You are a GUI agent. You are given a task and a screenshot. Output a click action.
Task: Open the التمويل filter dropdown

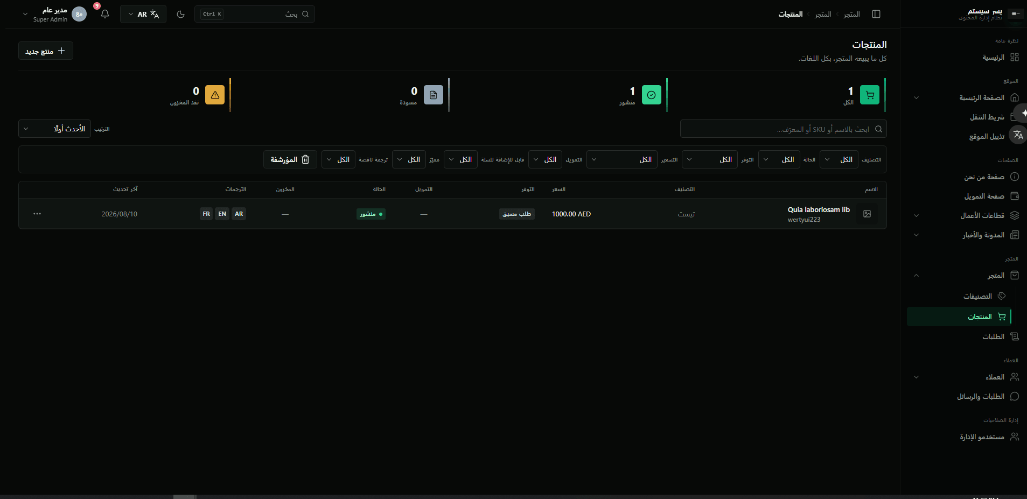(x=545, y=159)
